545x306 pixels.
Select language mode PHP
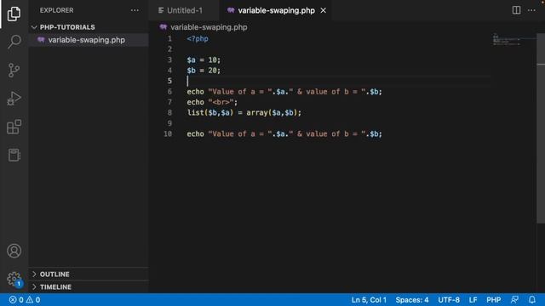coord(494,300)
